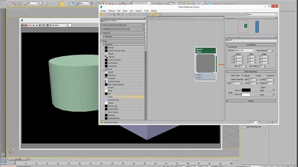This screenshot has width=298, height=167.
Task: Open the Material menu
Action: (x=112, y=11)
